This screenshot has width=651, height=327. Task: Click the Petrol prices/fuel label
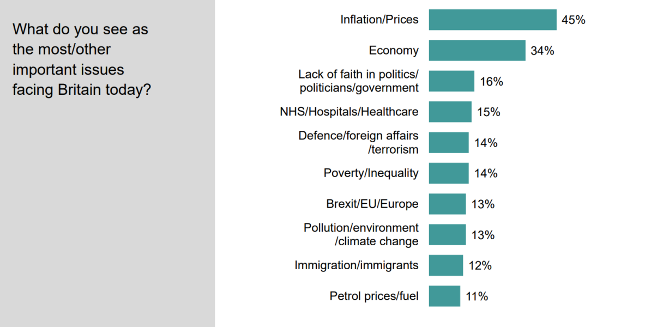tap(374, 296)
